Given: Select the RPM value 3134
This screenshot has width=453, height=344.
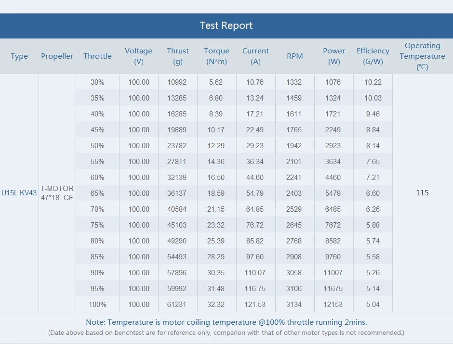Looking at the screenshot, I should 294,304.
